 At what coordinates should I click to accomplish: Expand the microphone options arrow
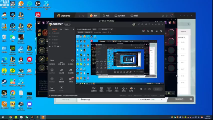pyautogui.click(x=127, y=89)
